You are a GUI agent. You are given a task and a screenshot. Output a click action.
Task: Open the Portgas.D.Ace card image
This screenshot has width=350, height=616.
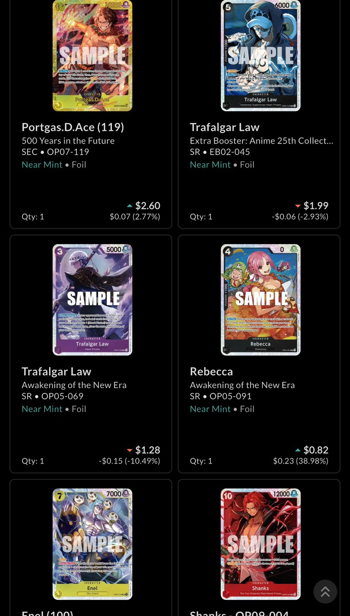coord(92,55)
